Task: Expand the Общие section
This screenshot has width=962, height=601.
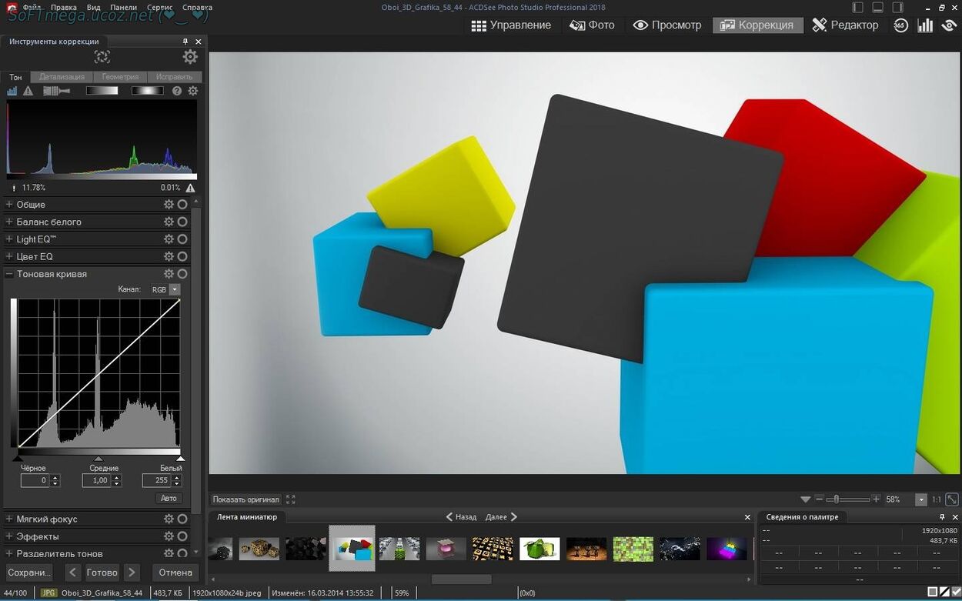Action: pyautogui.click(x=9, y=205)
